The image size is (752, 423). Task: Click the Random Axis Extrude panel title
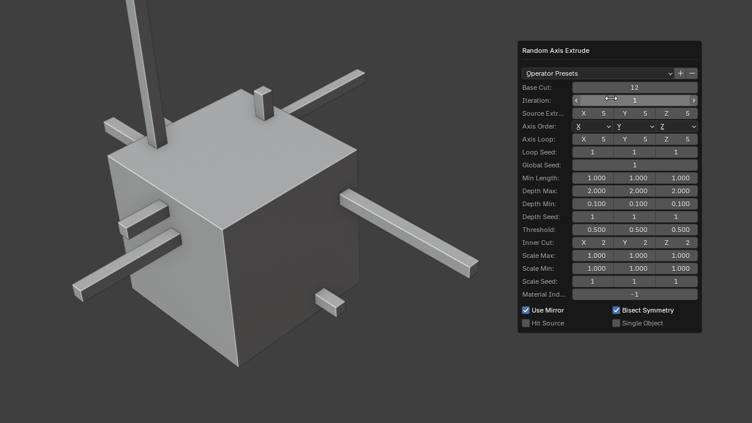click(556, 51)
